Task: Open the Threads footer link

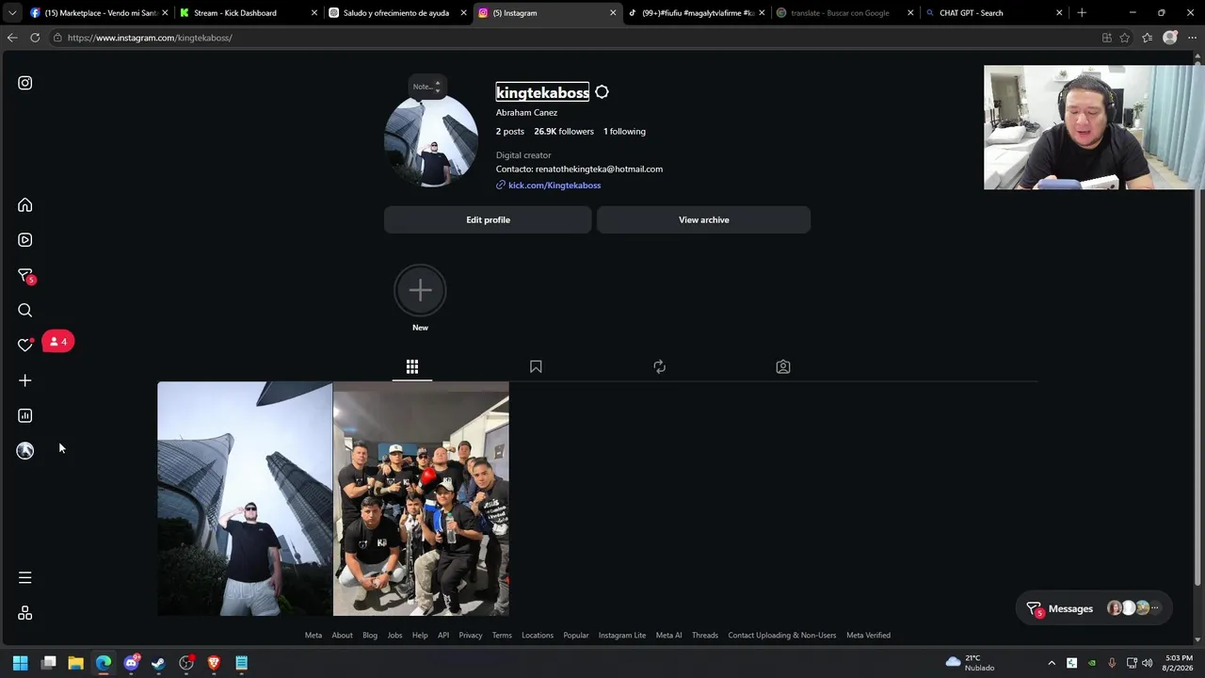Action: 705,636
